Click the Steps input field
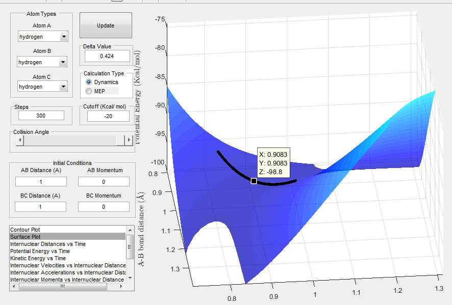 41,116
